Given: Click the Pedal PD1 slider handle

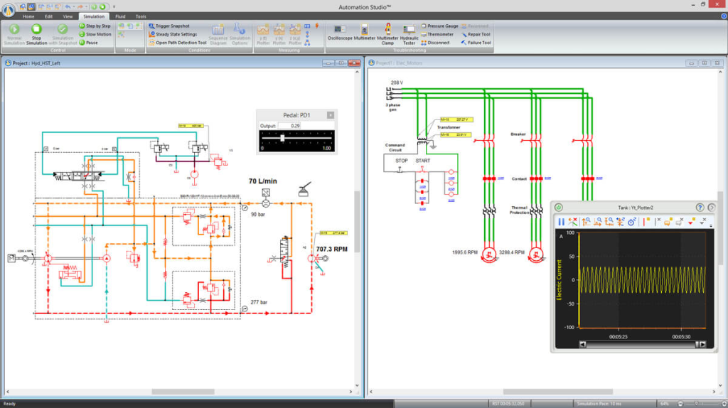Looking at the screenshot, I should click(x=282, y=138).
